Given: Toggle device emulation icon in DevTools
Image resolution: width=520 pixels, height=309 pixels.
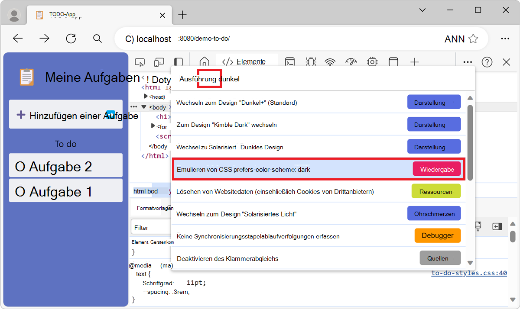Looking at the screenshot, I should (159, 62).
